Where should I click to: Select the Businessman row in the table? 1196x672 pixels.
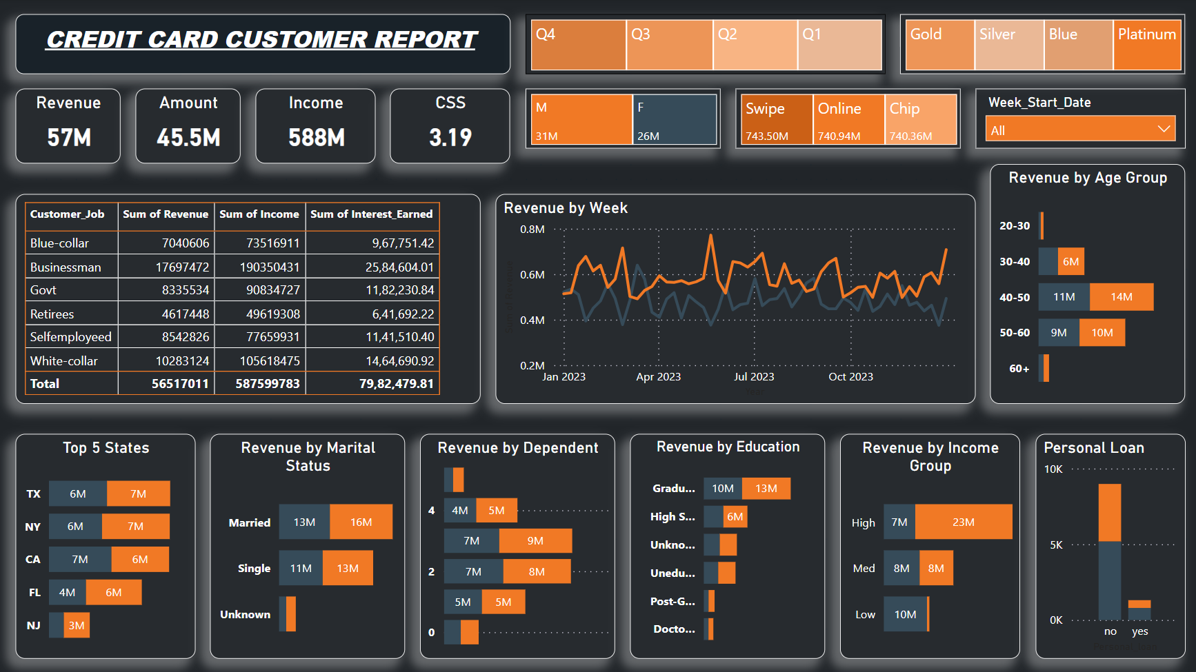(x=66, y=267)
